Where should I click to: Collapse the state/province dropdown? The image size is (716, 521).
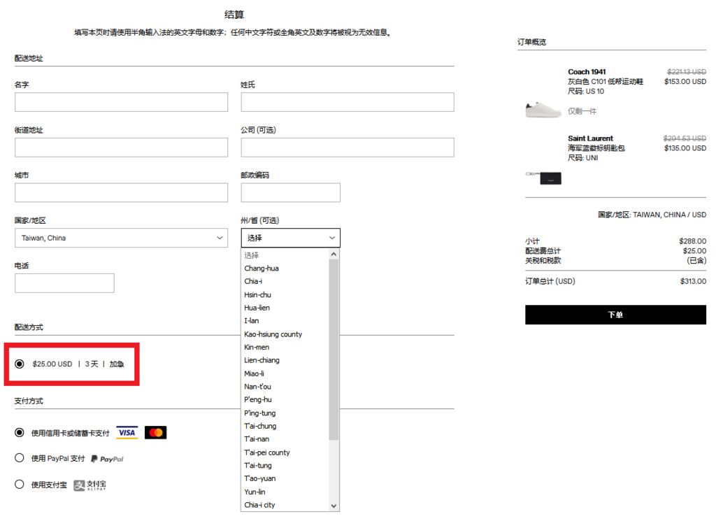pyautogui.click(x=290, y=238)
